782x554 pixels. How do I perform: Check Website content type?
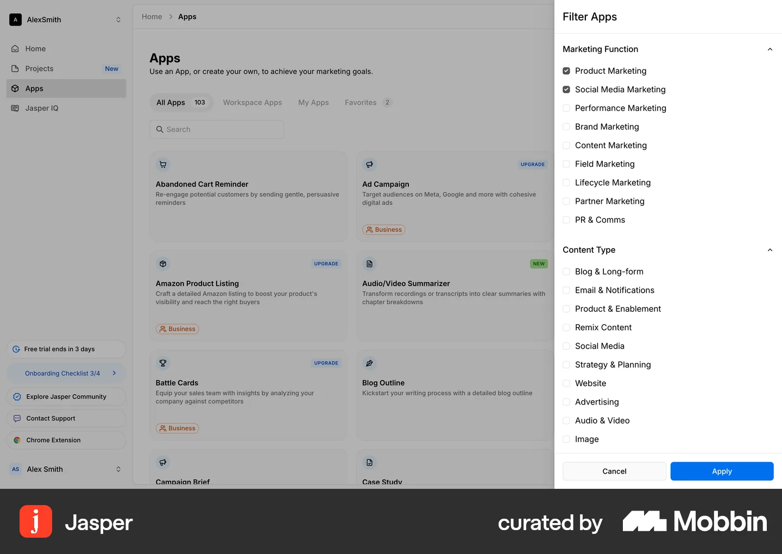pos(566,383)
